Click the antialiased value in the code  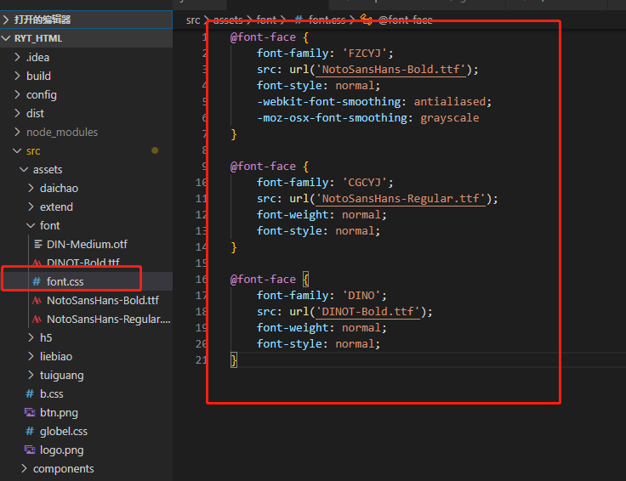tap(450, 102)
